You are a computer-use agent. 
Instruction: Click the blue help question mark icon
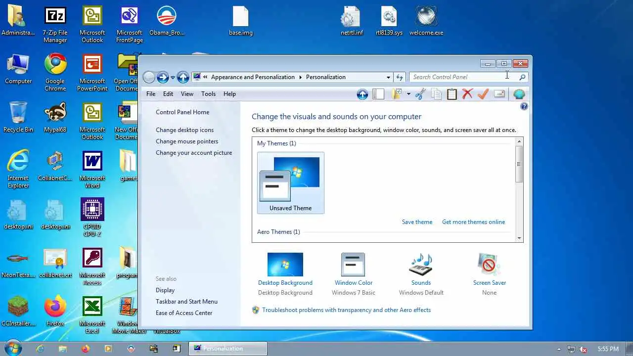[524, 106]
